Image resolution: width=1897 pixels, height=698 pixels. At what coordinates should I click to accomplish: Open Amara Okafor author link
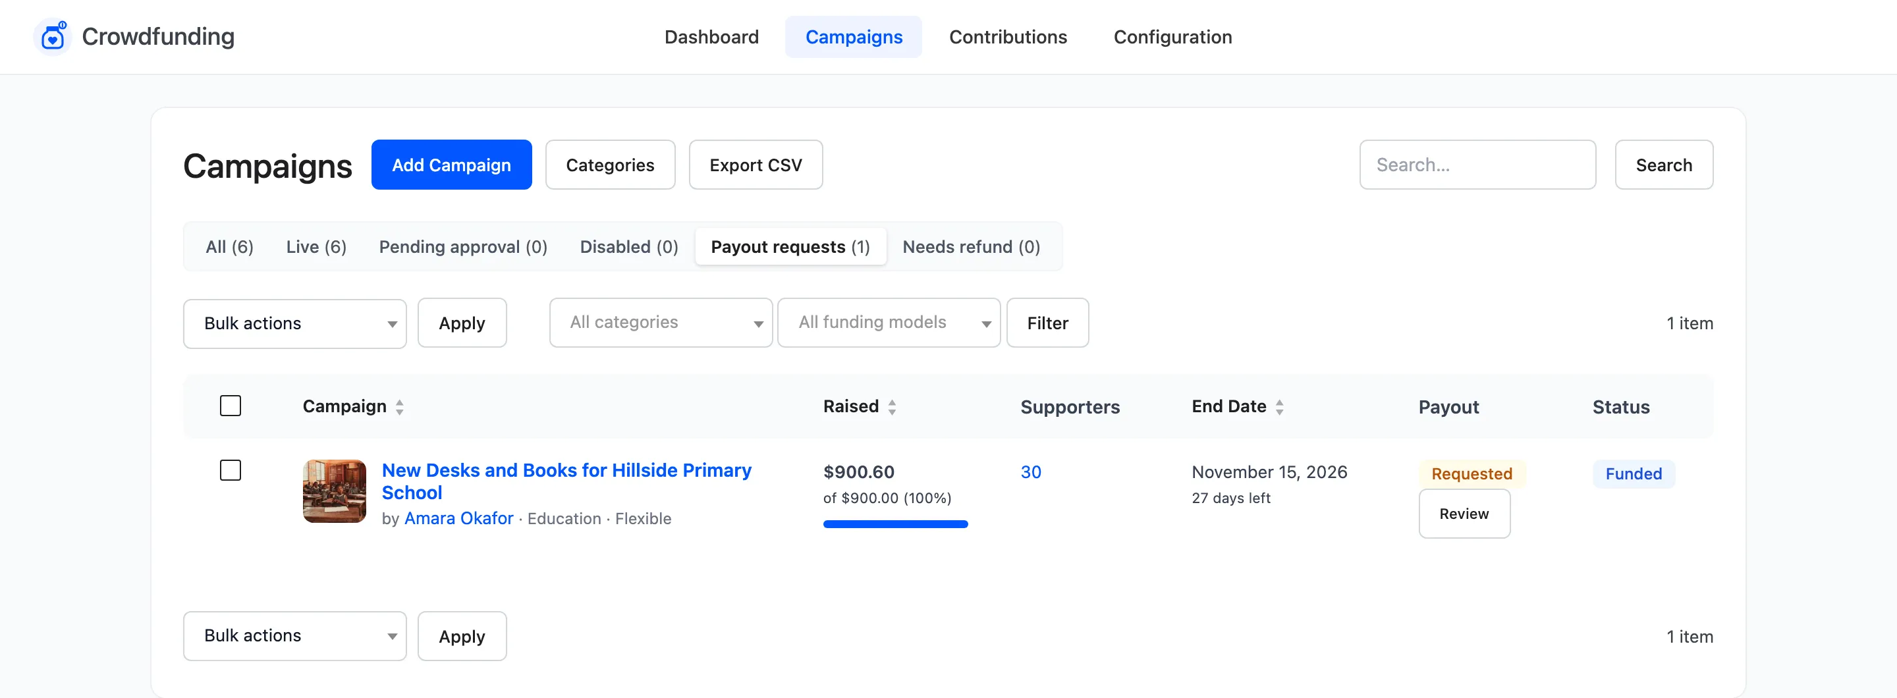pyautogui.click(x=459, y=518)
